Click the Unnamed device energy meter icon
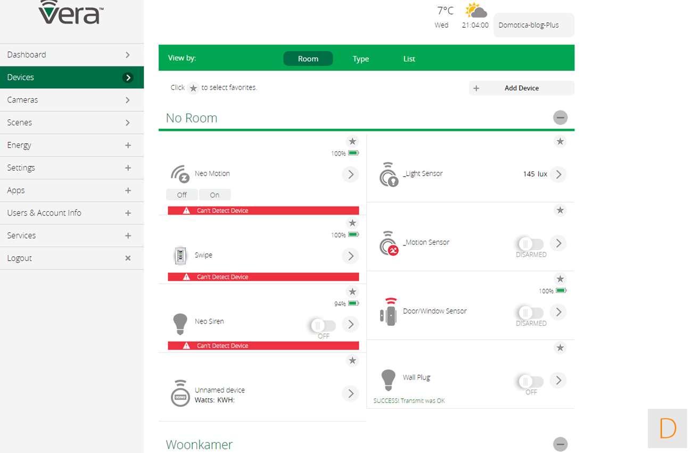692x453 pixels. [180, 394]
